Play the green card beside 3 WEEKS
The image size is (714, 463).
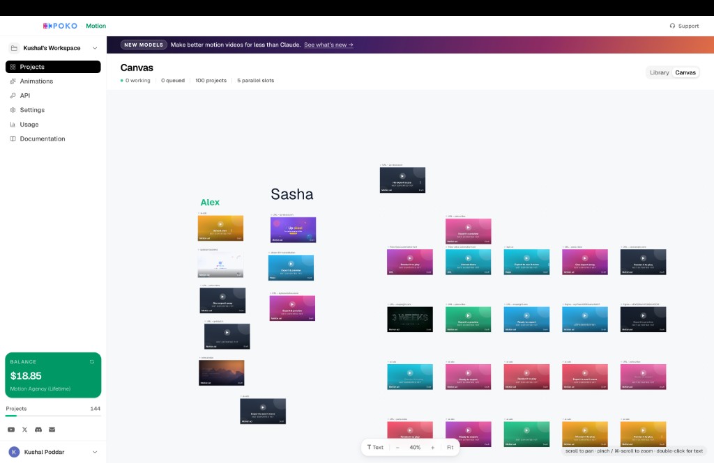(x=468, y=315)
